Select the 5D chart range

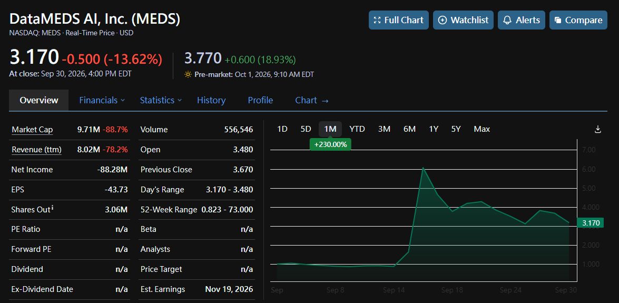[x=306, y=129]
